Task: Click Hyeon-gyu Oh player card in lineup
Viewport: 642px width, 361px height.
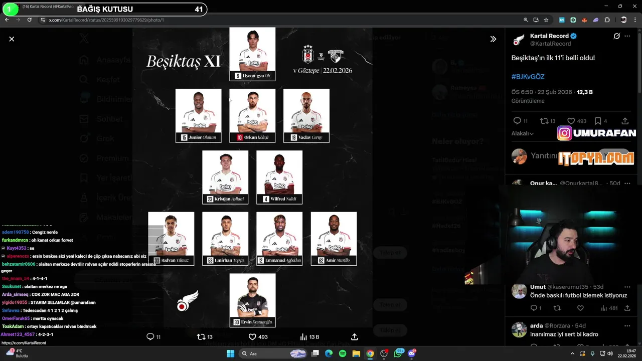Action: pos(252,54)
